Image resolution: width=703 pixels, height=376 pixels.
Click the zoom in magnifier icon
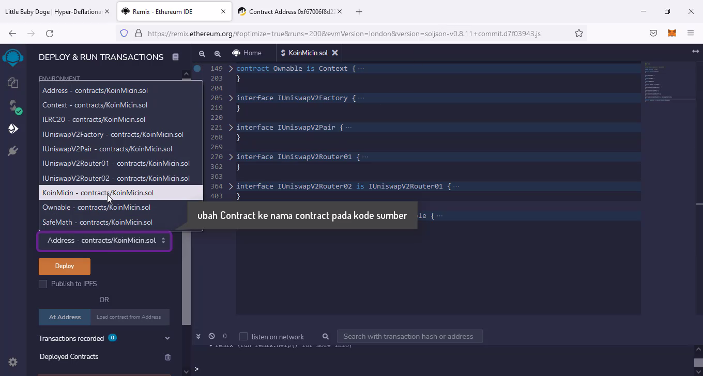click(218, 53)
